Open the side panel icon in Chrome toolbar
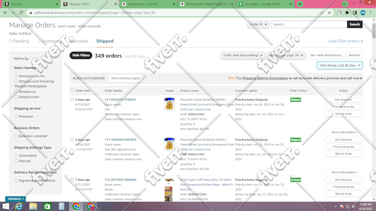Viewport: 376px width, 211px height. (355, 13)
